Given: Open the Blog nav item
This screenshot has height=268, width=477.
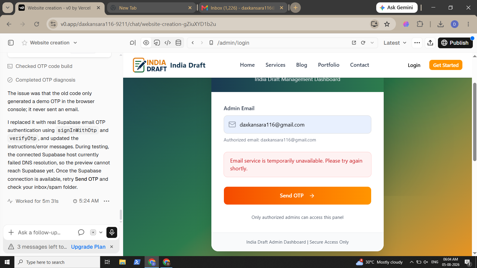Looking at the screenshot, I should tap(302, 65).
